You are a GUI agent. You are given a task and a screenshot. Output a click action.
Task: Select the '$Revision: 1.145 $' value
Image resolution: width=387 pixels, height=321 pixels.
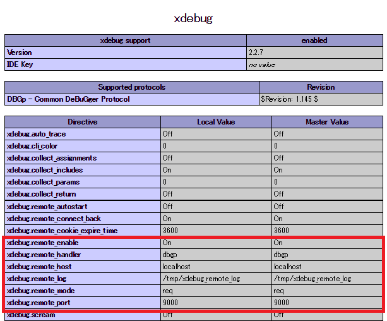(321, 99)
